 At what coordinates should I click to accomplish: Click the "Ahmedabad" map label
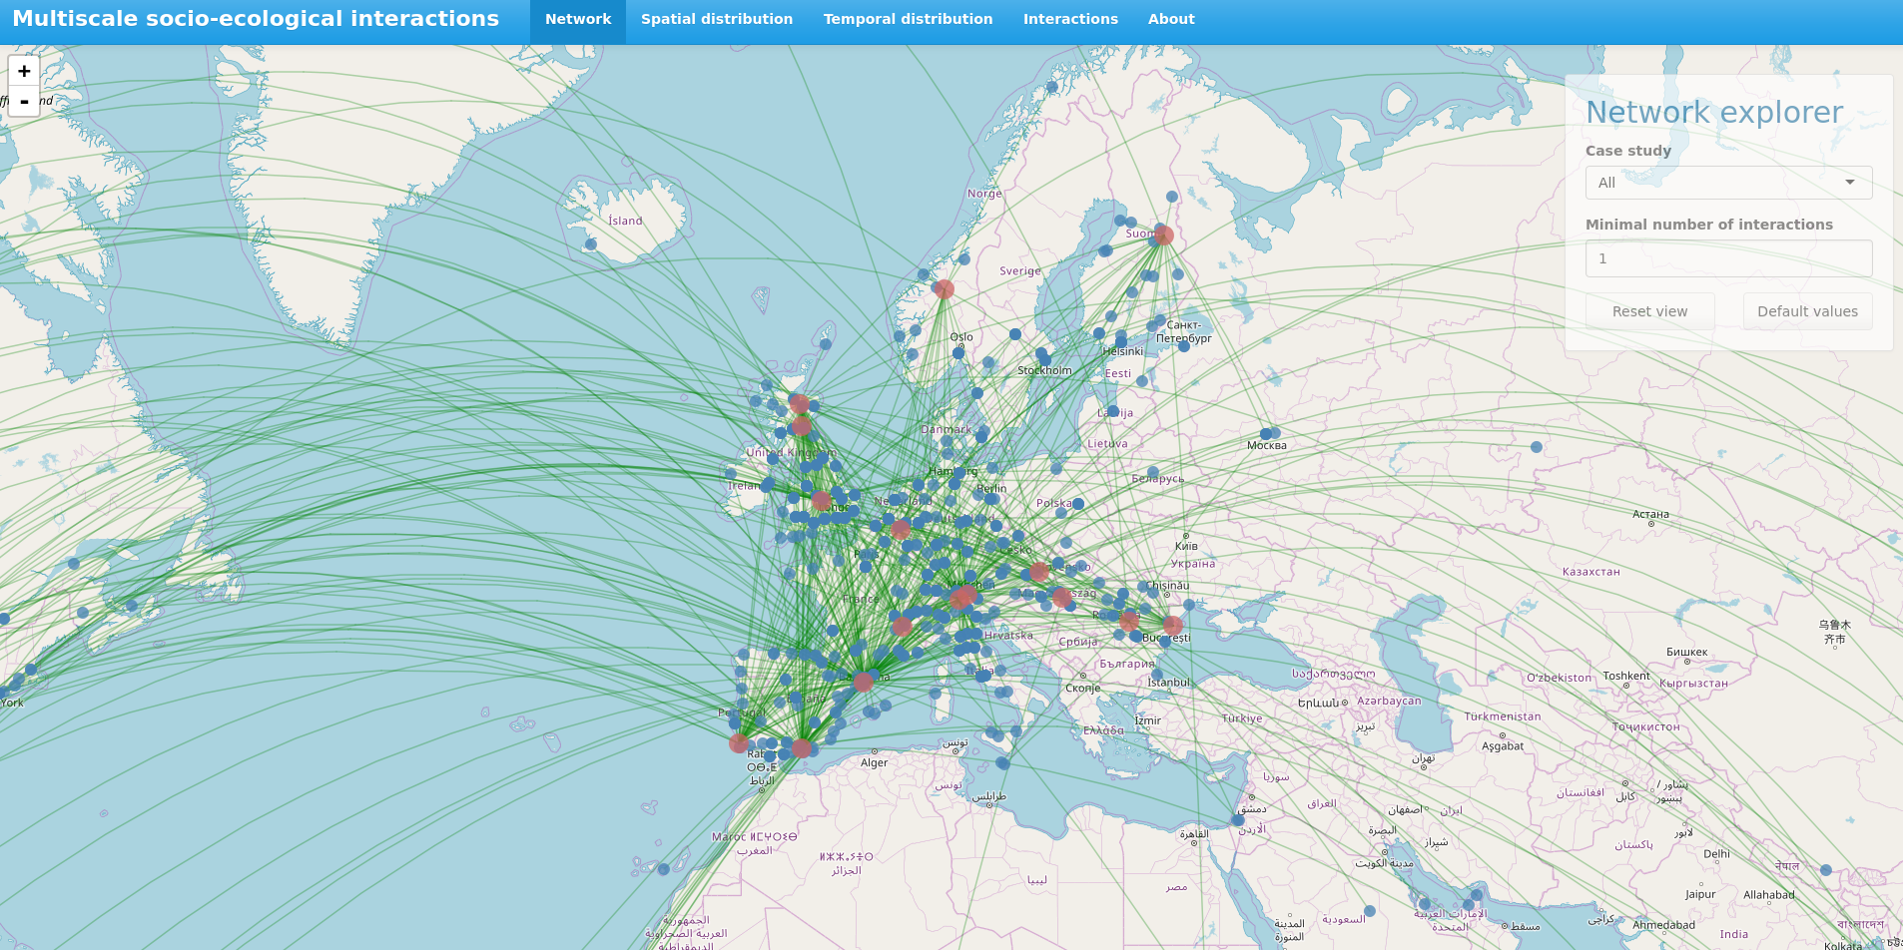pyautogui.click(x=1663, y=925)
